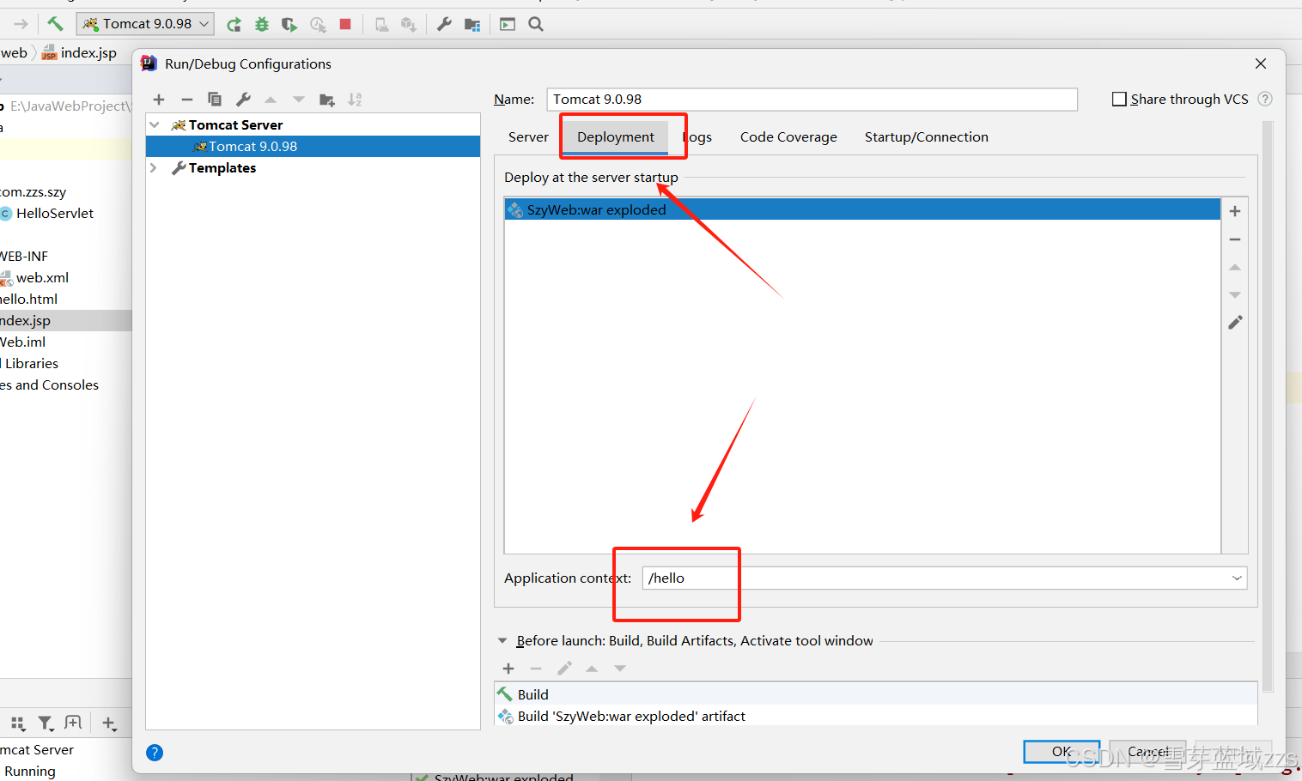Viewport: 1302px width, 781px height.
Task: Edit before launch task pencil icon
Action: pos(564,669)
